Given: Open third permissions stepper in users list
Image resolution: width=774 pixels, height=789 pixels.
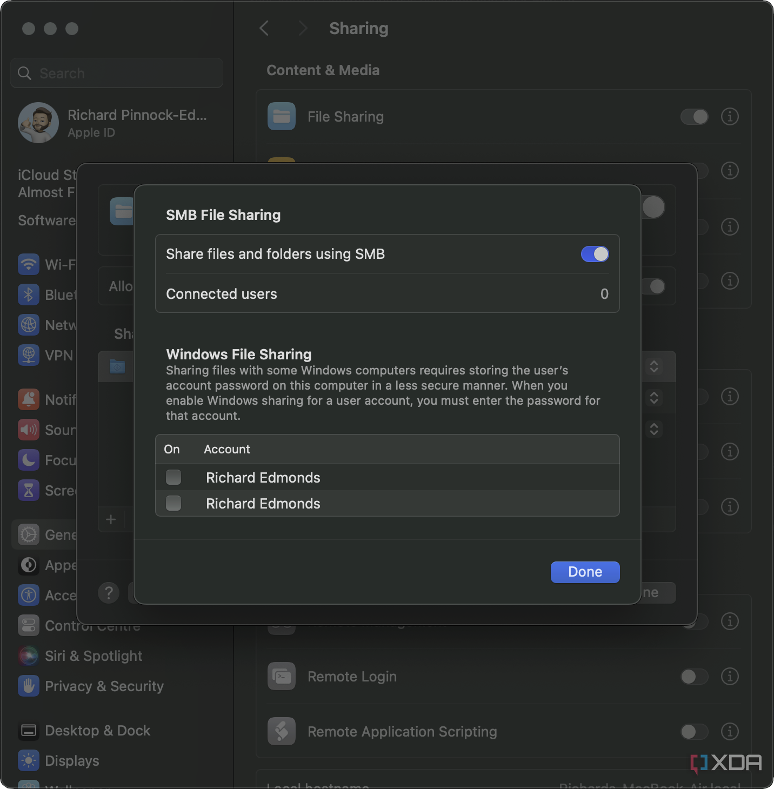Looking at the screenshot, I should click(654, 429).
